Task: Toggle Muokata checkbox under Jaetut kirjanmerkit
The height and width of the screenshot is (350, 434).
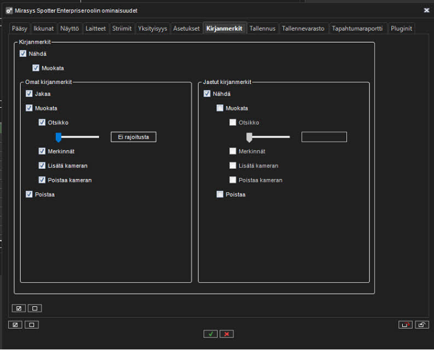Action: point(220,108)
